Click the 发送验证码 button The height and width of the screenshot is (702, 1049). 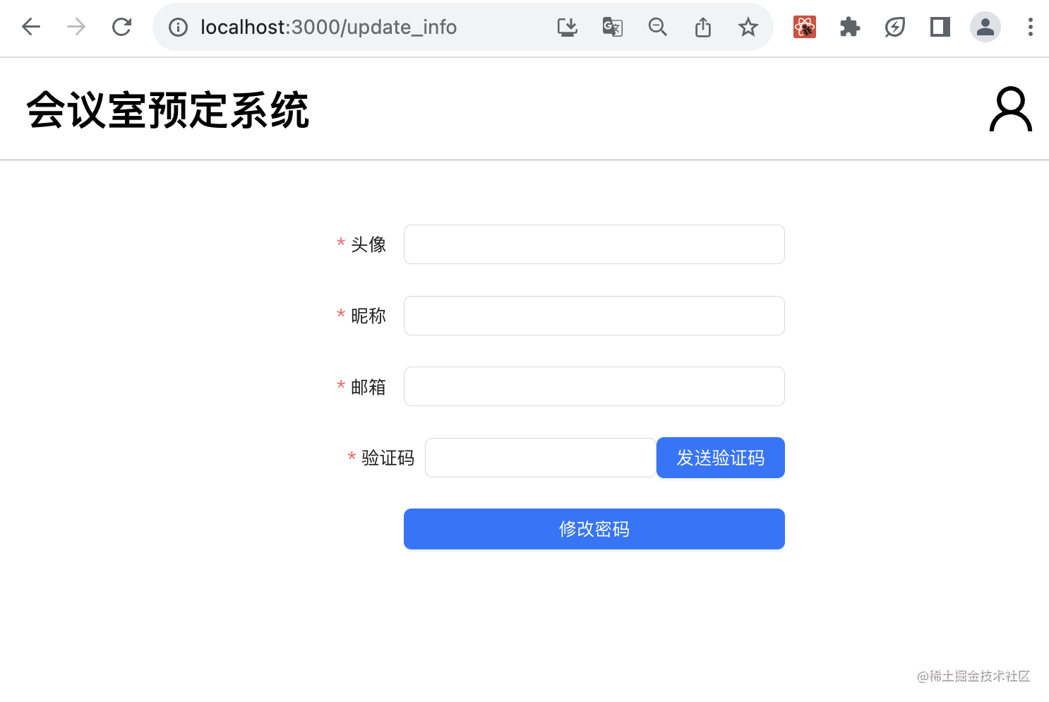tap(721, 458)
